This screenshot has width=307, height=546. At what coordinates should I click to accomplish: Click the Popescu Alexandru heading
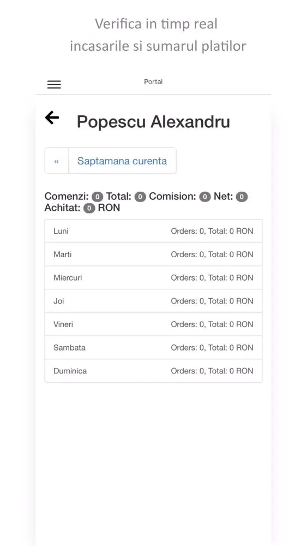(153, 122)
